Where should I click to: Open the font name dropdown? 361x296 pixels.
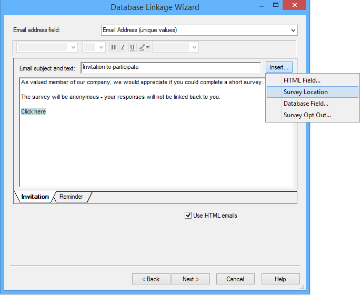pyautogui.click(x=73, y=47)
